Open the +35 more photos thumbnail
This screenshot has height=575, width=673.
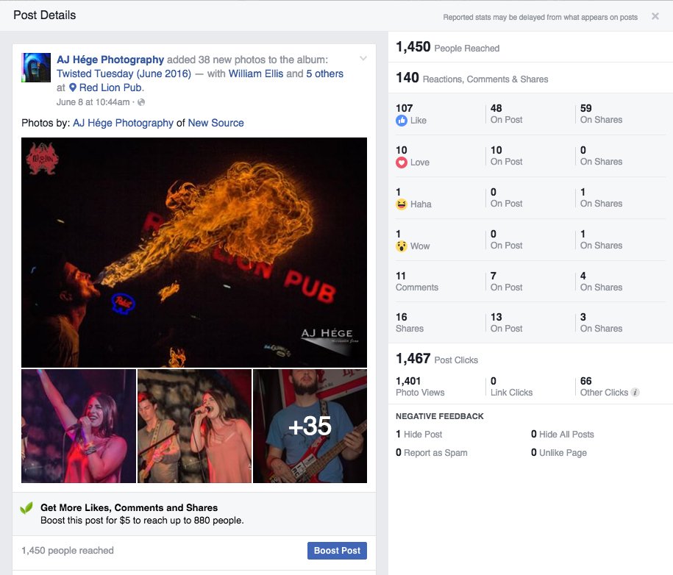(310, 426)
